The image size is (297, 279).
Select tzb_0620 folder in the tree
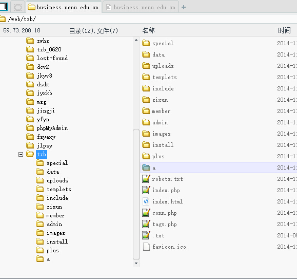click(x=49, y=49)
